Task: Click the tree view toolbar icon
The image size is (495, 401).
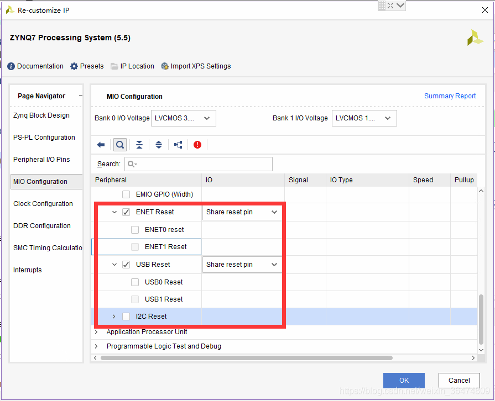Action: [178, 145]
